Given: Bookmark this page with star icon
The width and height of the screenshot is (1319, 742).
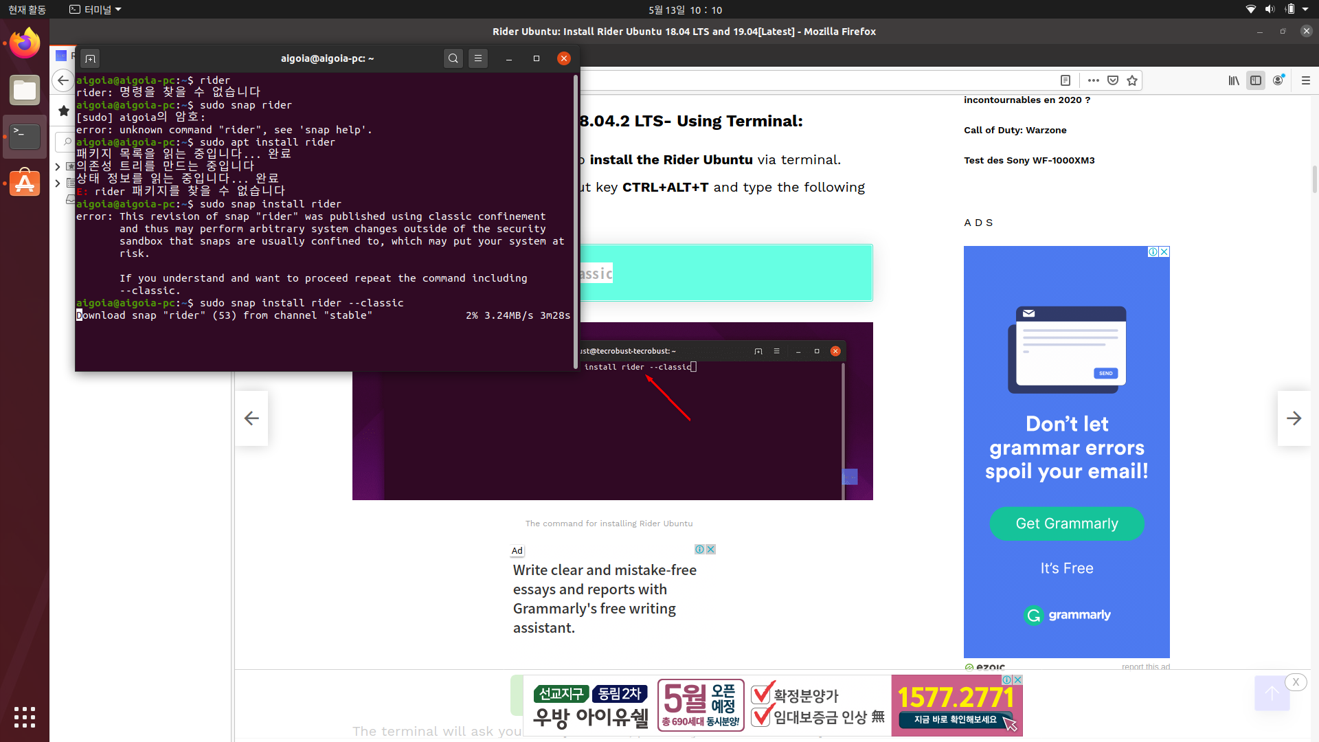Looking at the screenshot, I should [x=1132, y=80].
